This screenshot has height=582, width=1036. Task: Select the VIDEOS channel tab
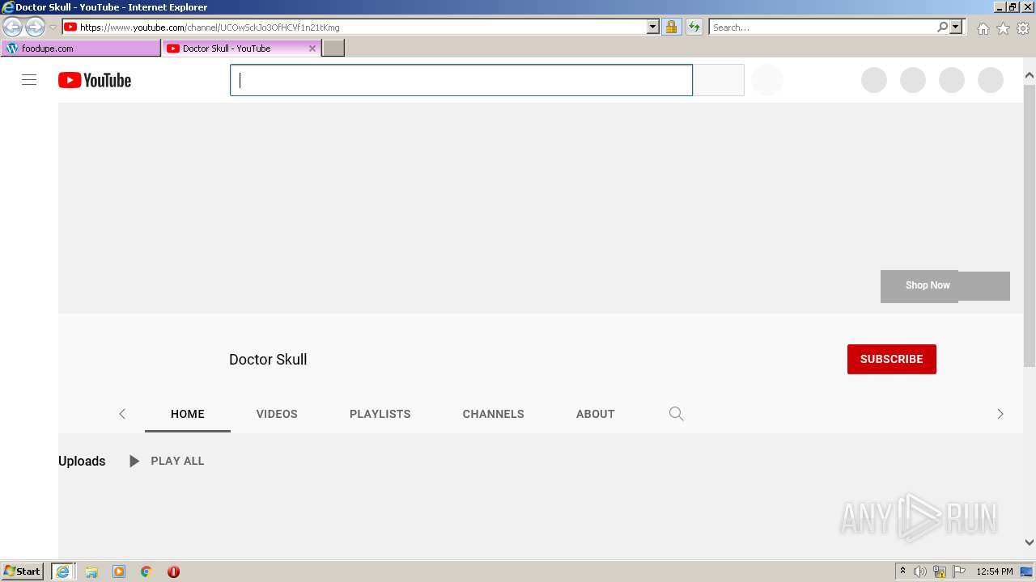pyautogui.click(x=277, y=414)
